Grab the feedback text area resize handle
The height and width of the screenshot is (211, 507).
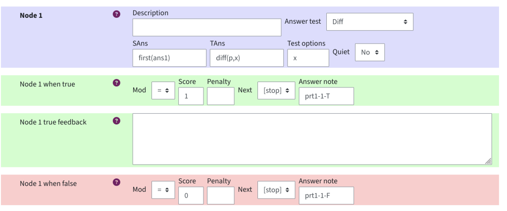(488, 161)
